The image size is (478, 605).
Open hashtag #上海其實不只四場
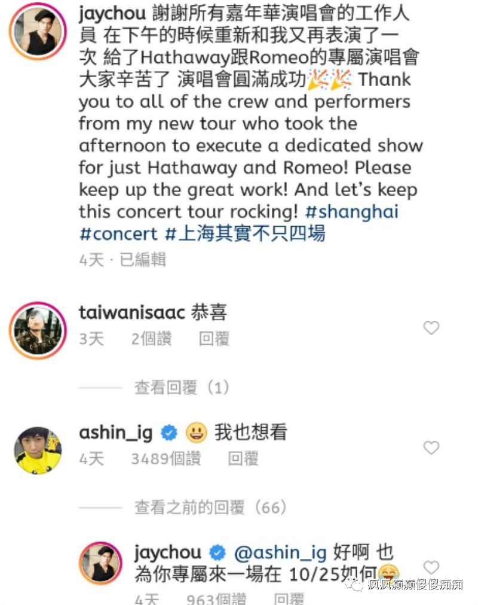[245, 234]
